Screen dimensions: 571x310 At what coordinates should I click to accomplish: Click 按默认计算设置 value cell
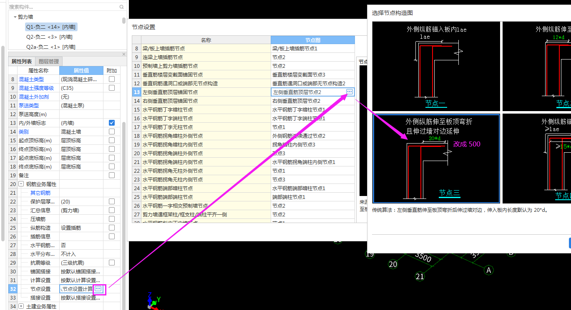coord(81,280)
